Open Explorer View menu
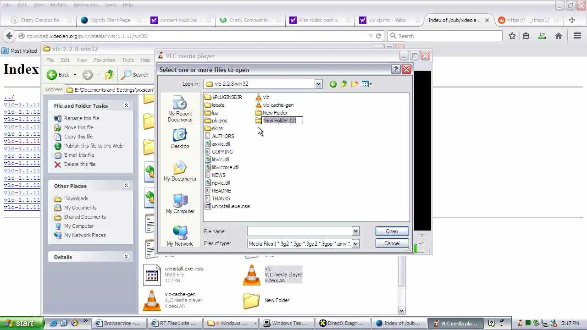 click(x=82, y=60)
